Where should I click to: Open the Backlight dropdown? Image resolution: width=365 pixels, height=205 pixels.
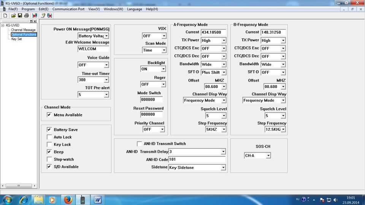coord(163,69)
